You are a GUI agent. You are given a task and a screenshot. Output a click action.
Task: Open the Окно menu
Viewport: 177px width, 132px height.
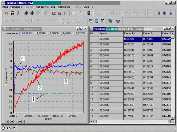click(x=86, y=7)
